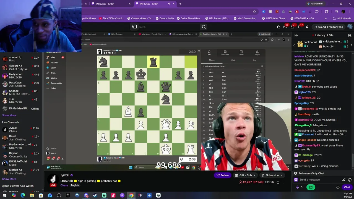This screenshot has height=199, width=354.
Task: Follow the Jynxzi channel
Action: (223, 175)
